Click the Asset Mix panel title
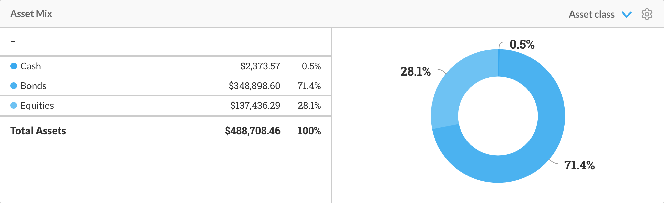Image resolution: width=664 pixels, height=203 pixels. pos(31,13)
